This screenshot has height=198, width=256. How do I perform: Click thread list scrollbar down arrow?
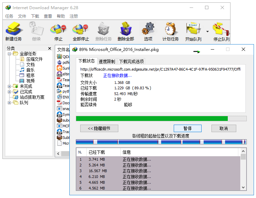point(243,187)
